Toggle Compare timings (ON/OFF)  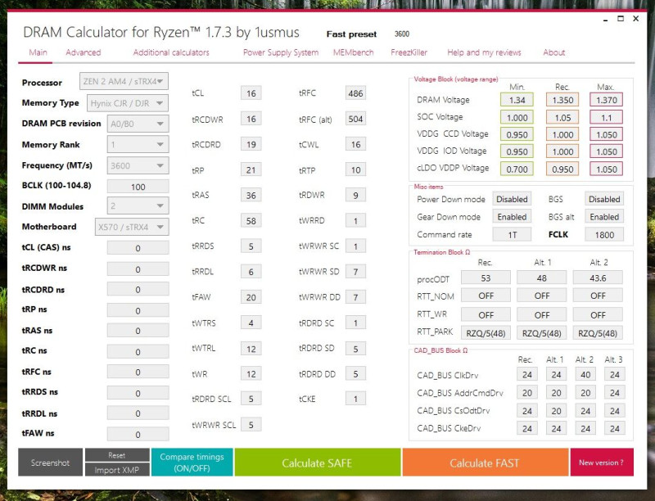click(192, 463)
